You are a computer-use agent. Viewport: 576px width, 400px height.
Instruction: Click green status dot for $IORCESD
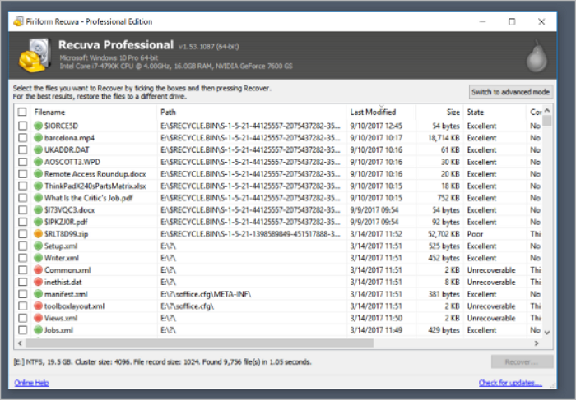pos(38,126)
